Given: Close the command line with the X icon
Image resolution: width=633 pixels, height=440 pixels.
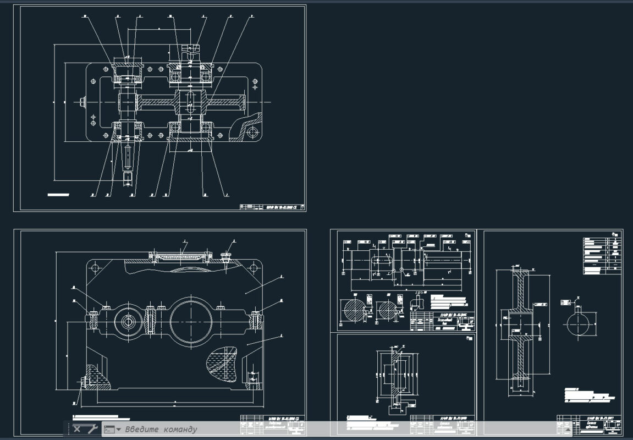Looking at the screenshot, I should click(x=76, y=428).
